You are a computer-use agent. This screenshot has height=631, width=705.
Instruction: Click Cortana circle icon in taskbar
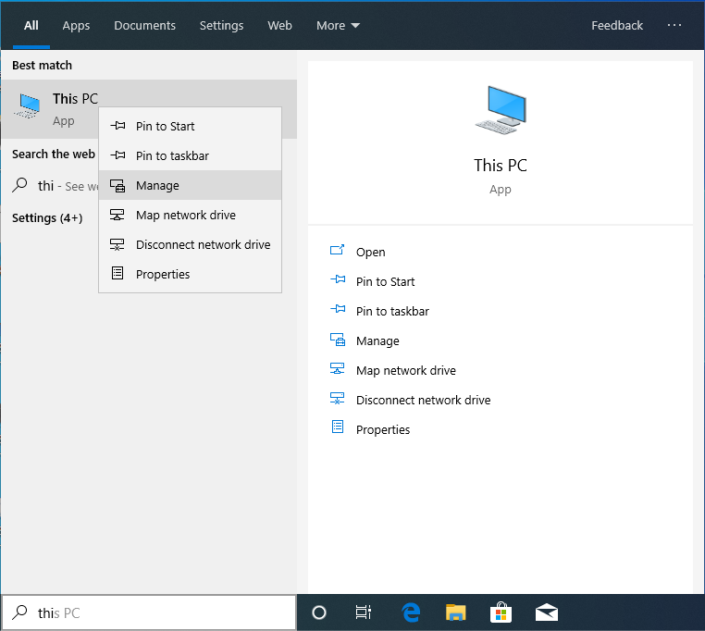click(319, 612)
